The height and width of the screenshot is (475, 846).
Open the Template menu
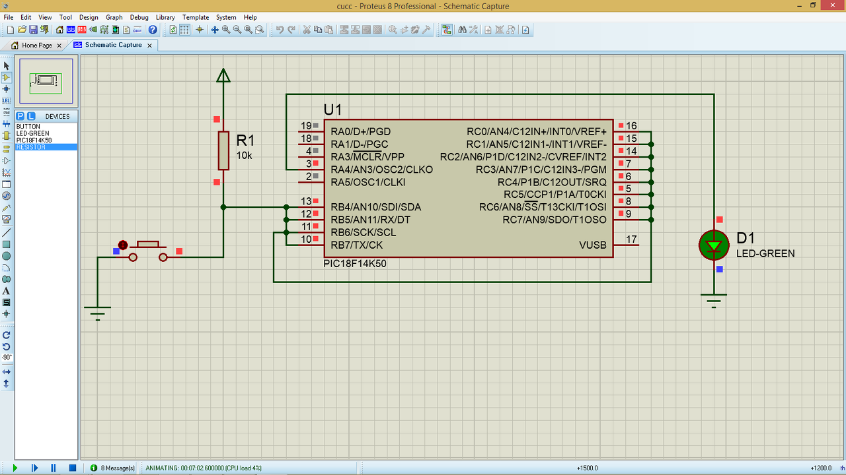point(196,17)
